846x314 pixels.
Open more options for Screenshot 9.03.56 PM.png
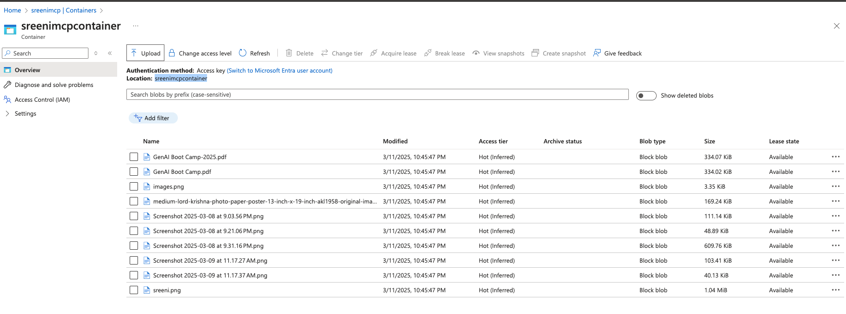point(835,216)
